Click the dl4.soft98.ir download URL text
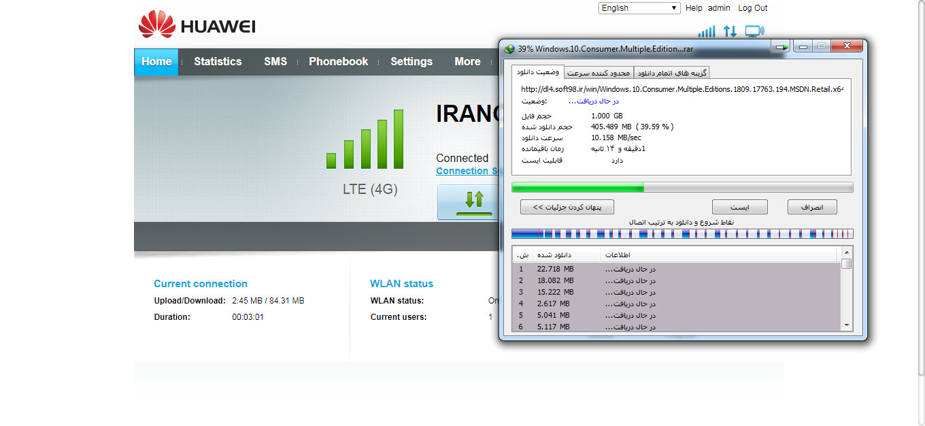925x426 pixels. [x=682, y=89]
